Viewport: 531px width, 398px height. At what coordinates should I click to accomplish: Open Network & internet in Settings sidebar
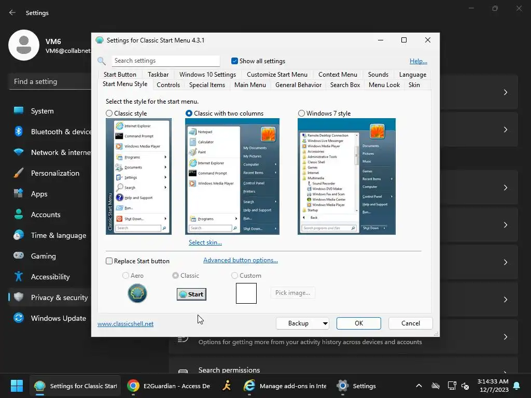pos(50,152)
